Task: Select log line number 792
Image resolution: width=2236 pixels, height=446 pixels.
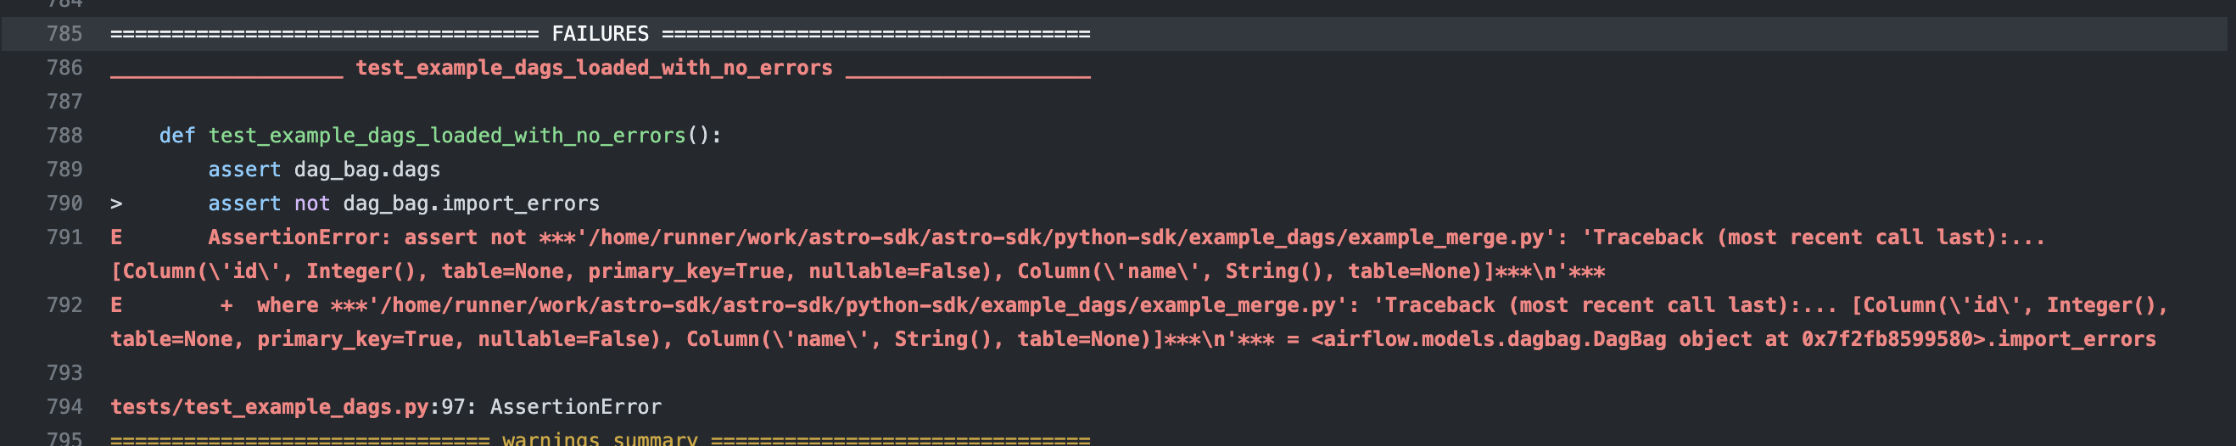Action: coord(64,304)
